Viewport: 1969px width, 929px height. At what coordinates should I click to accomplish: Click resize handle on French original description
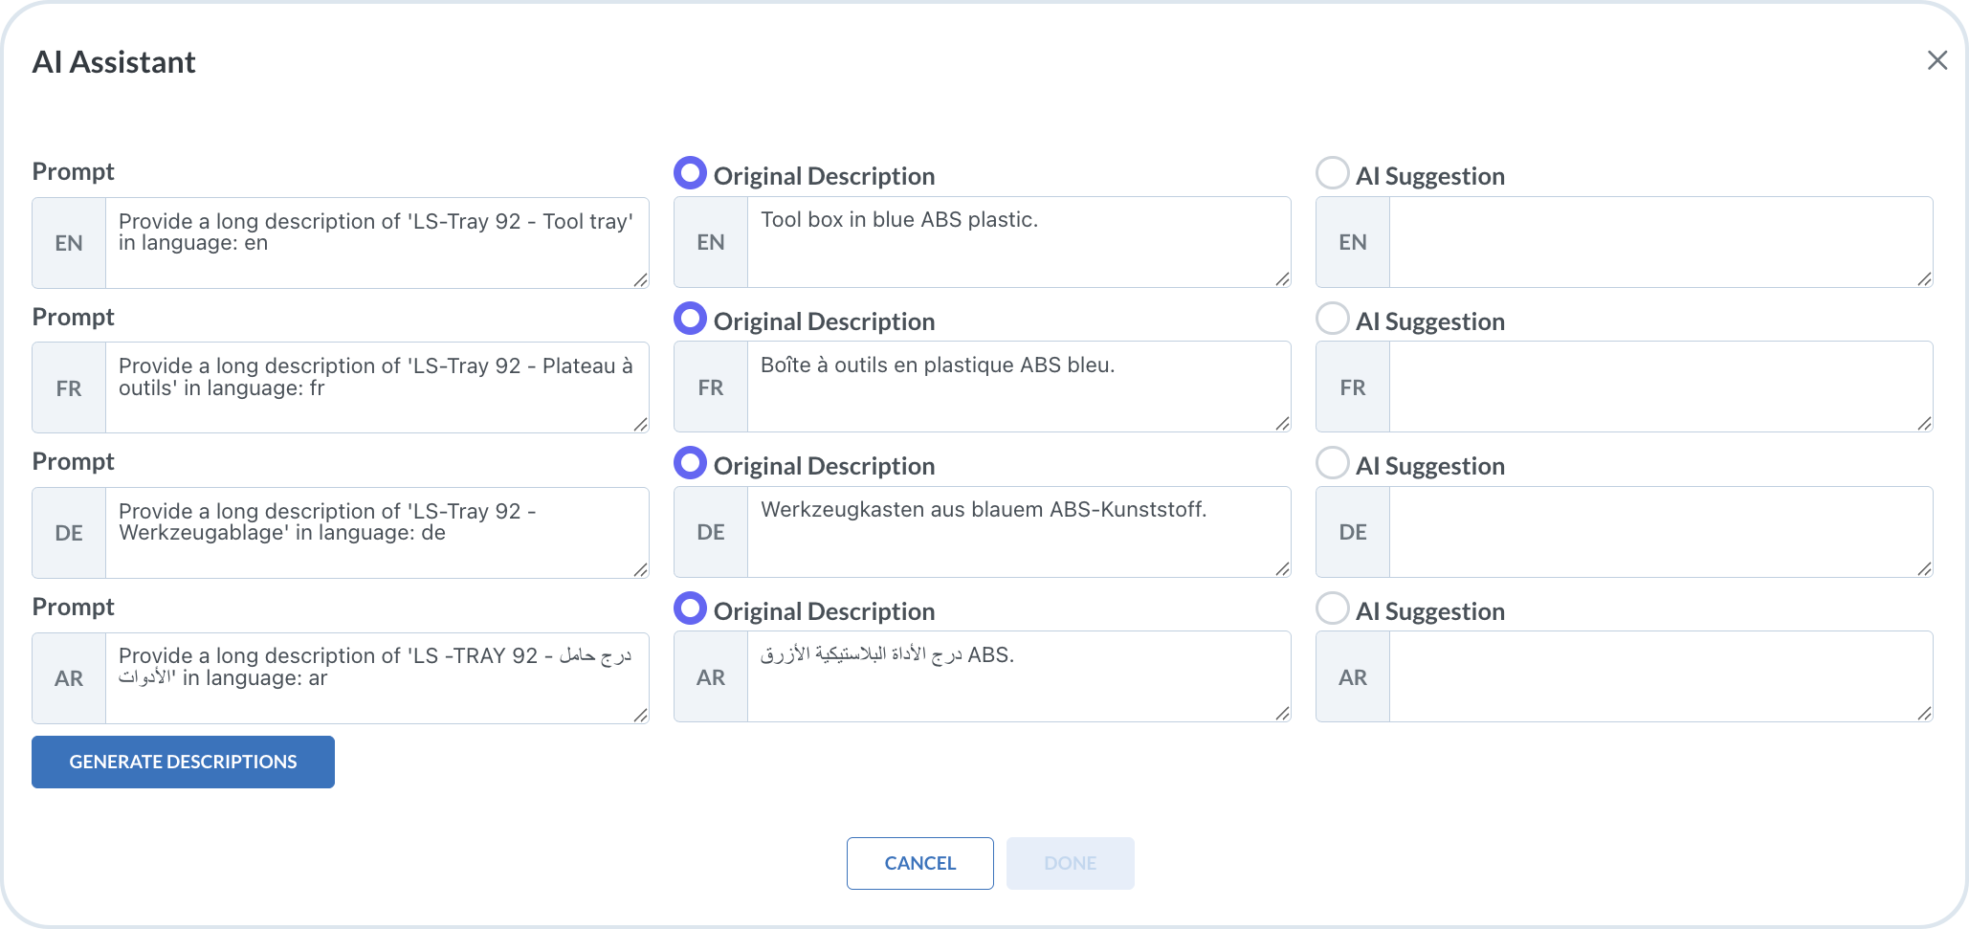click(x=1282, y=423)
